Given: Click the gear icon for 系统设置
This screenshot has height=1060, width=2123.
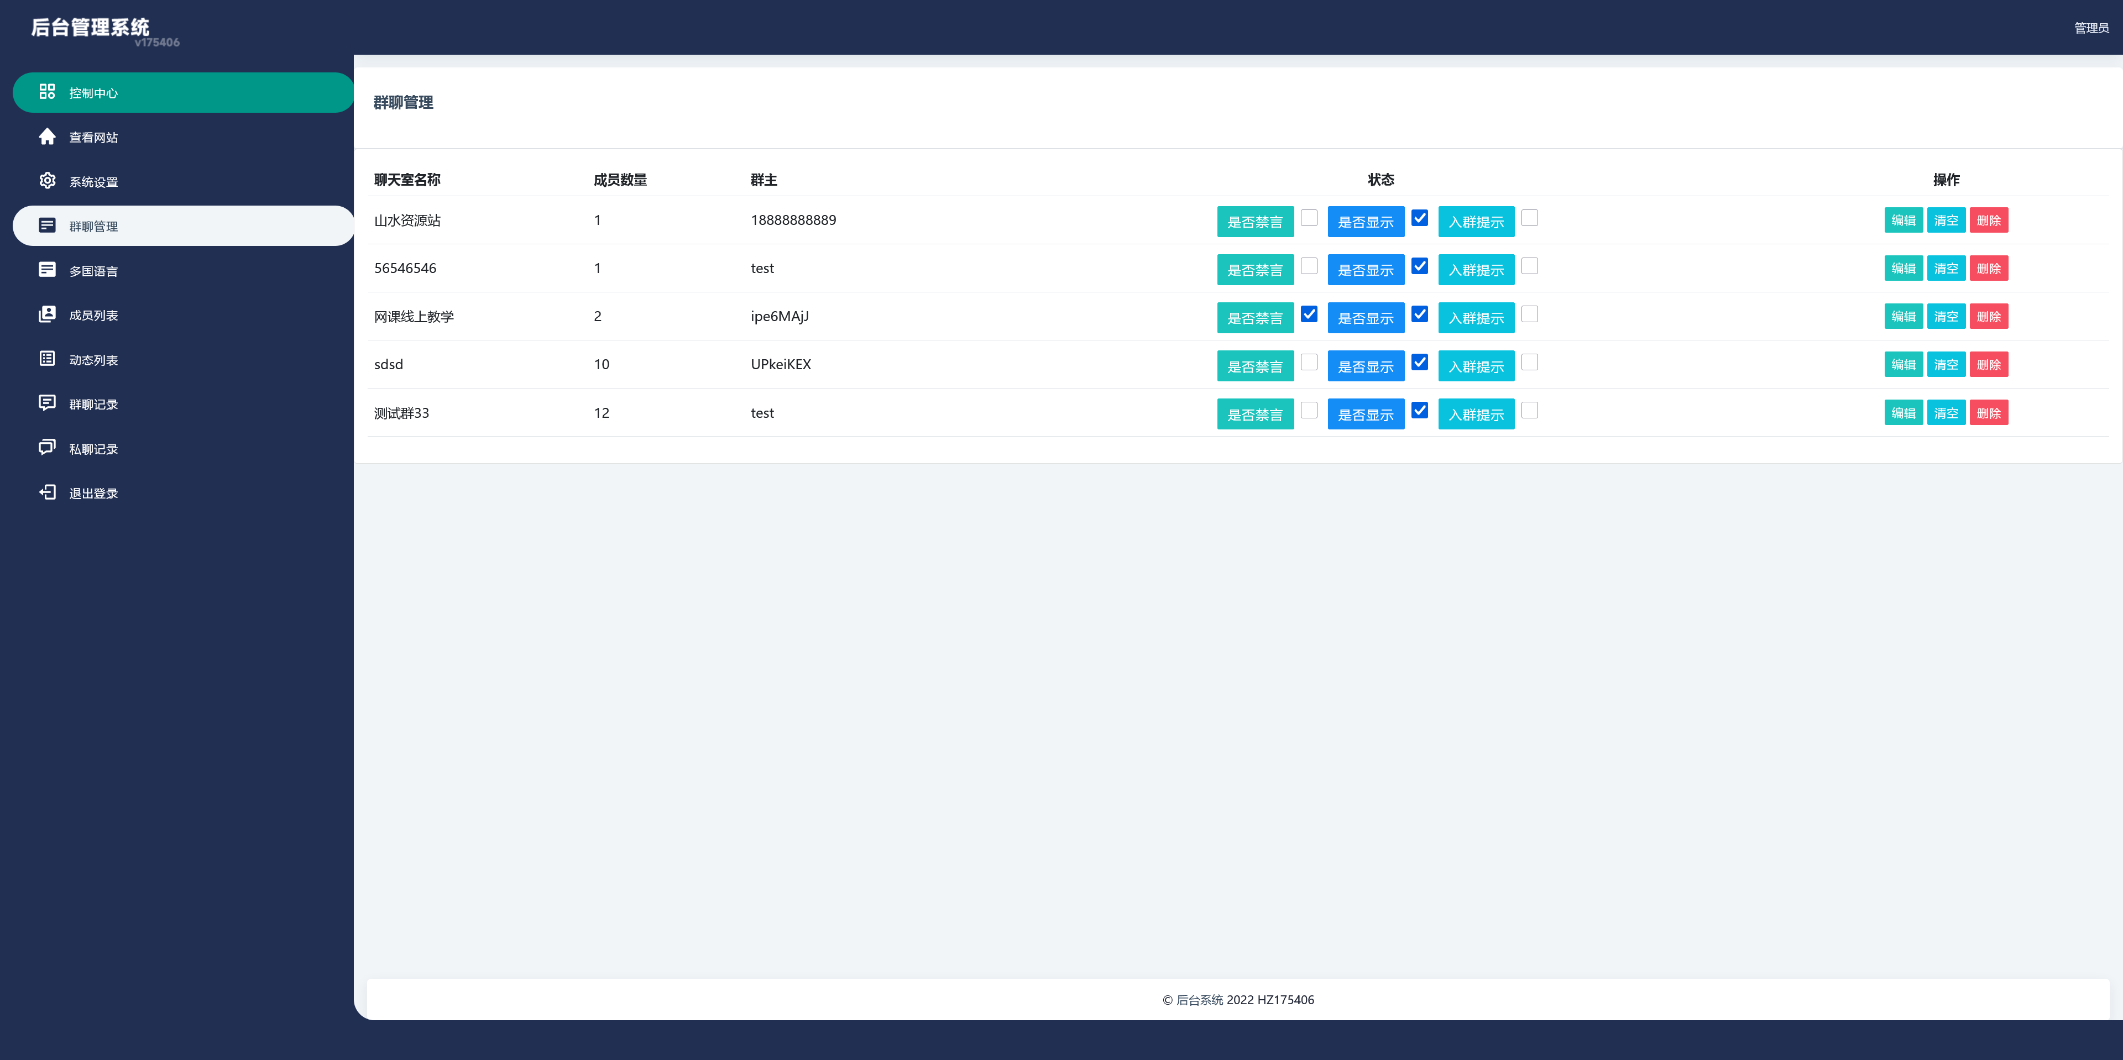Looking at the screenshot, I should pyautogui.click(x=47, y=181).
